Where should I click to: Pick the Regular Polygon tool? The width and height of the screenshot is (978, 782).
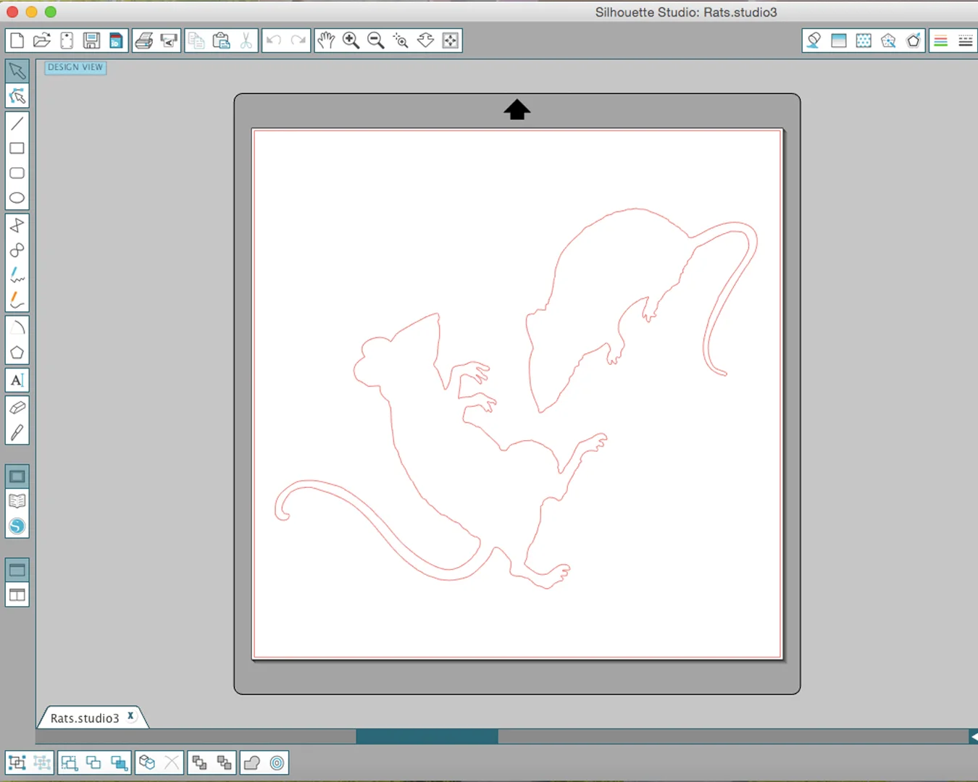pos(17,353)
